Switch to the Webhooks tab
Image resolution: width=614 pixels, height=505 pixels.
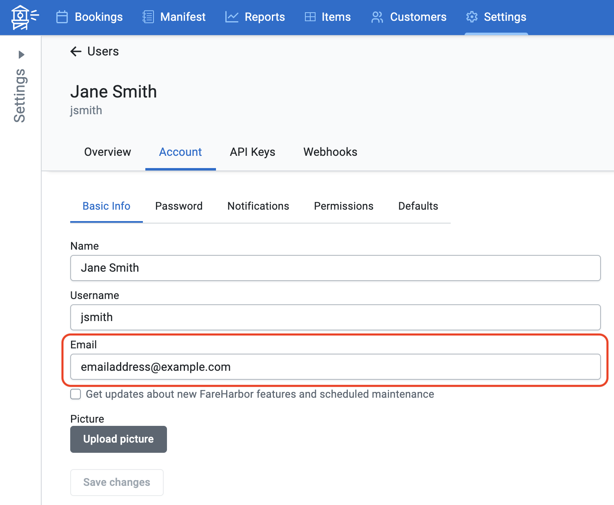click(x=330, y=152)
